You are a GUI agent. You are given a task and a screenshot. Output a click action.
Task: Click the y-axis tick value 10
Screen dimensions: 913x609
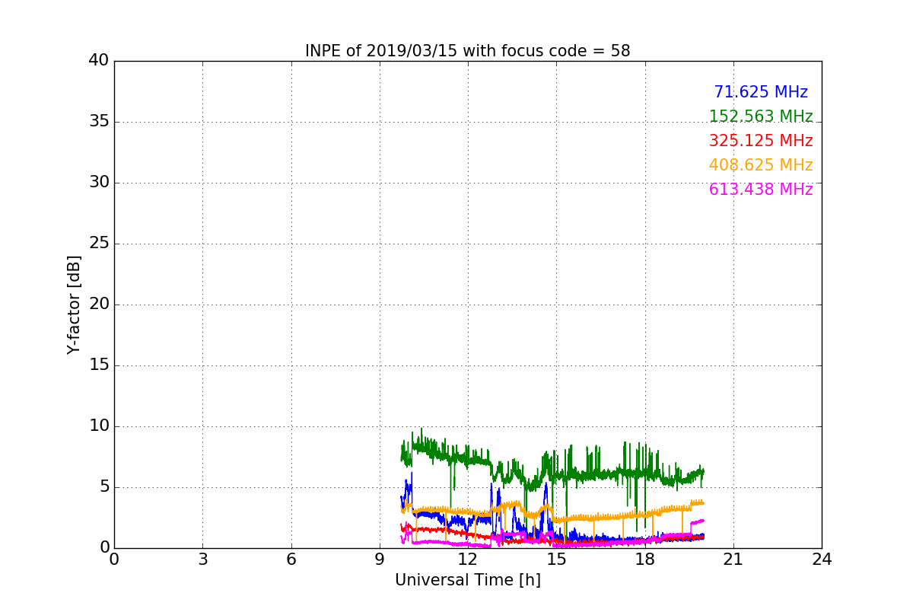99,426
